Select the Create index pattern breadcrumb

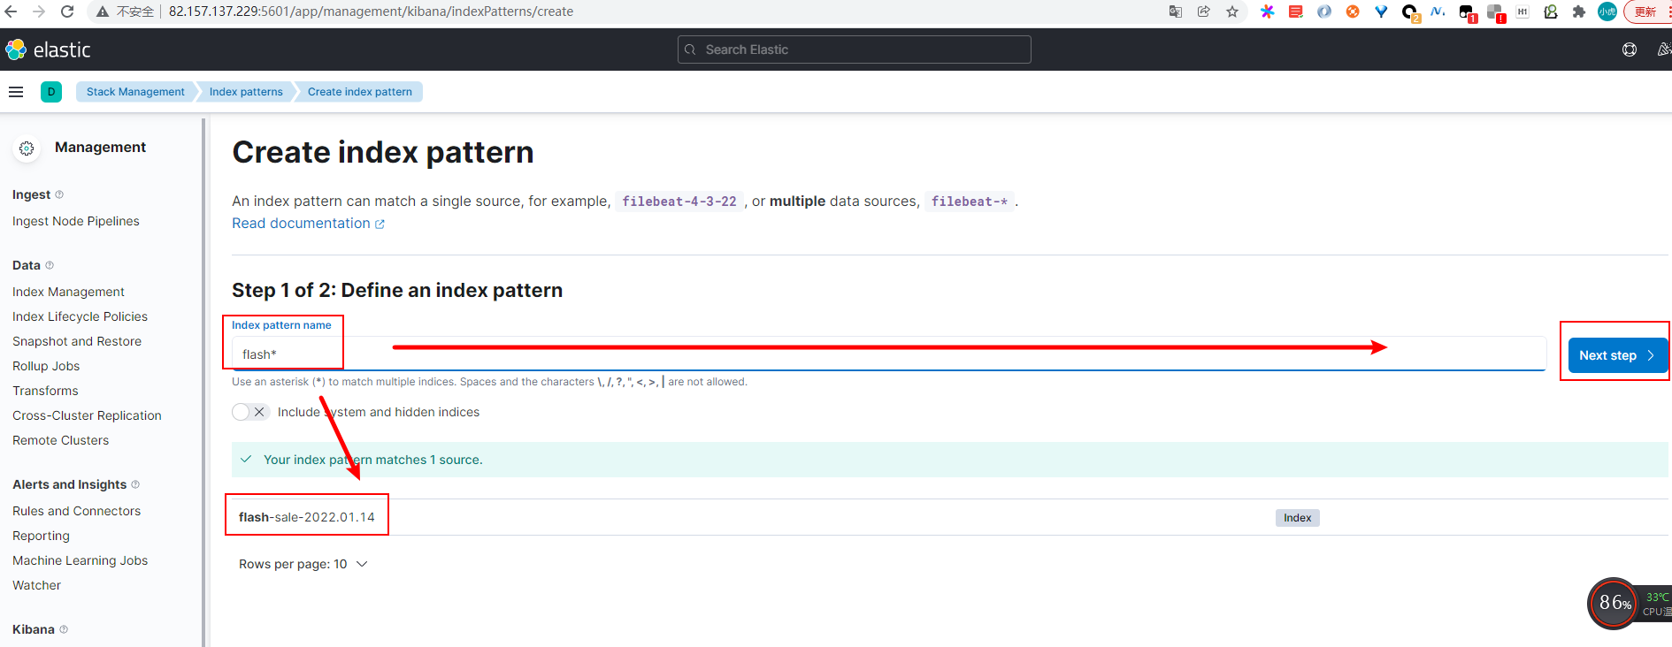pos(360,92)
